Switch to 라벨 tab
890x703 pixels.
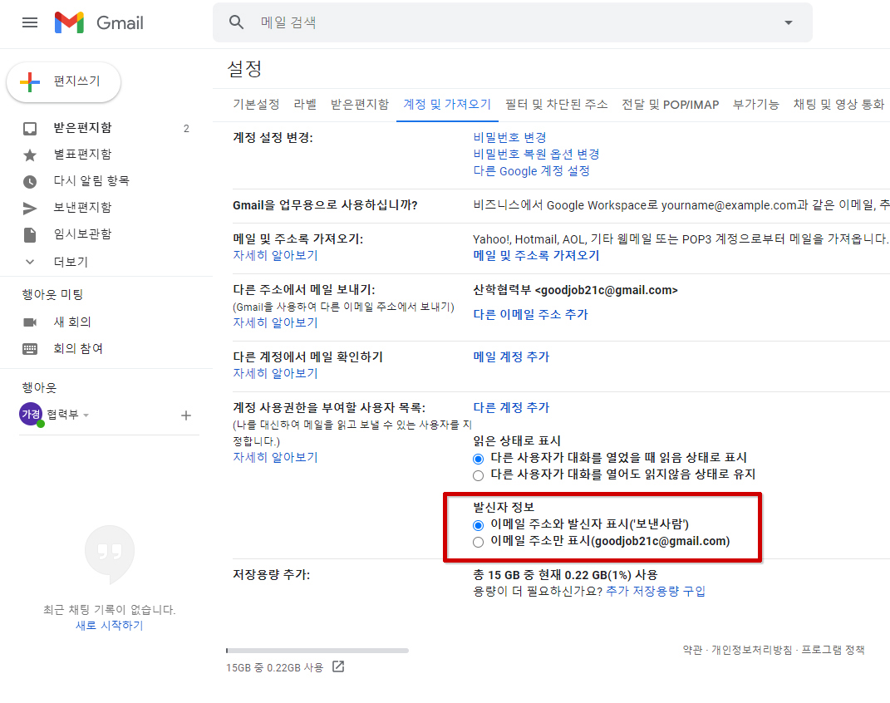(305, 105)
